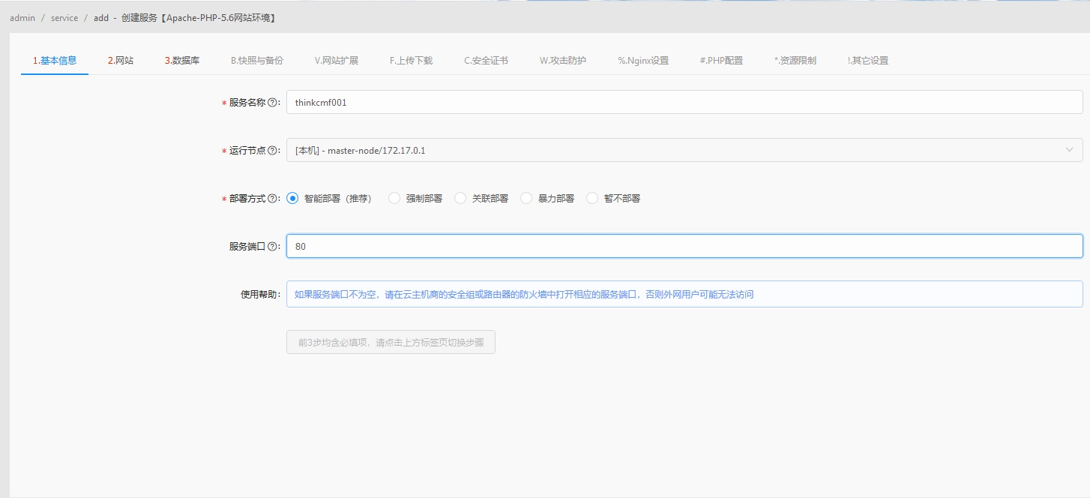The height and width of the screenshot is (498, 1090).
Task: Click help icon next to 服务端口
Action: click(x=272, y=247)
